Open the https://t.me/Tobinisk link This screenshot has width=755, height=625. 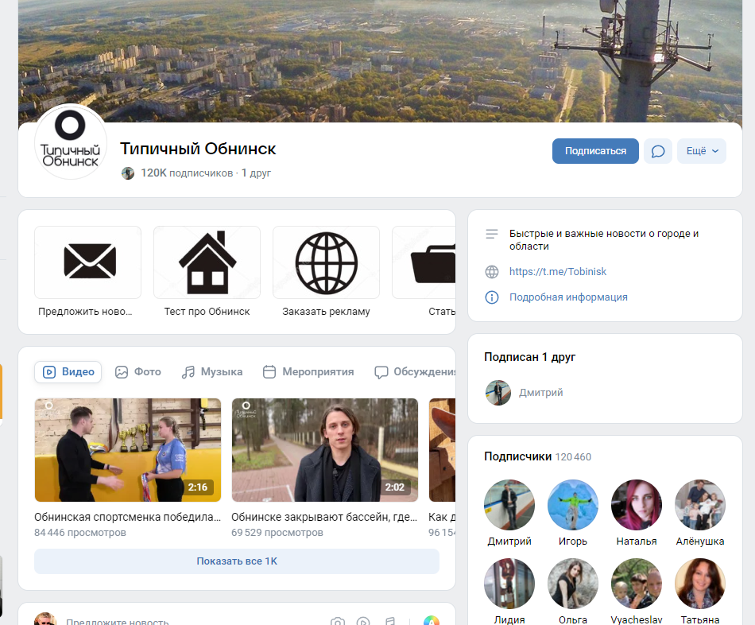(558, 272)
